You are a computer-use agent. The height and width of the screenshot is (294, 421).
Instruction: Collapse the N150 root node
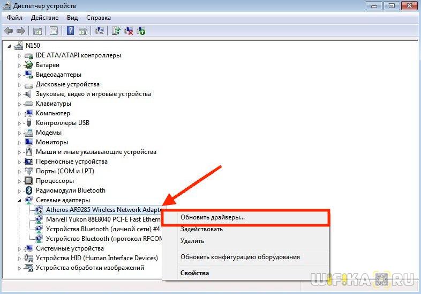click(x=10, y=46)
